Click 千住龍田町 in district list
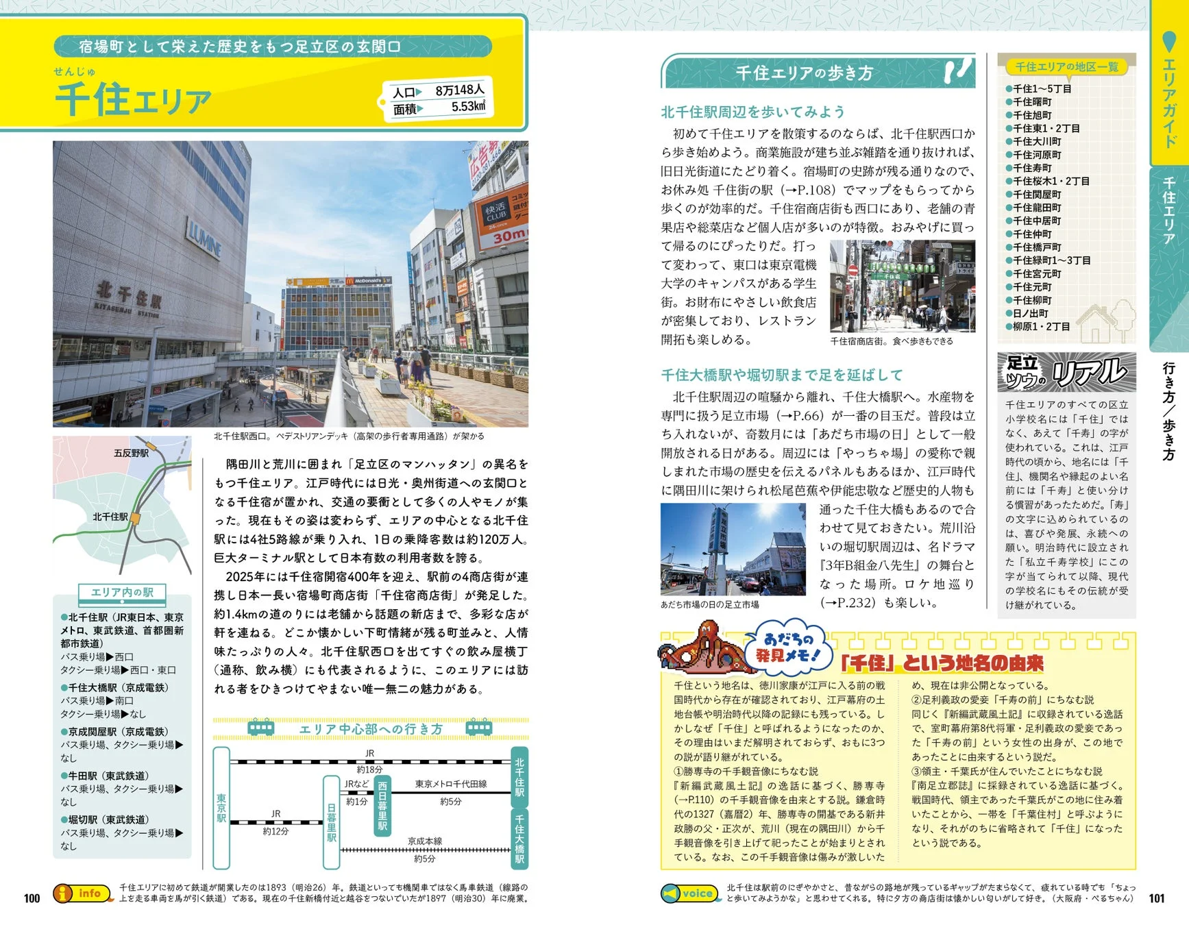Screen dimensions: 1189x925 1033,208
